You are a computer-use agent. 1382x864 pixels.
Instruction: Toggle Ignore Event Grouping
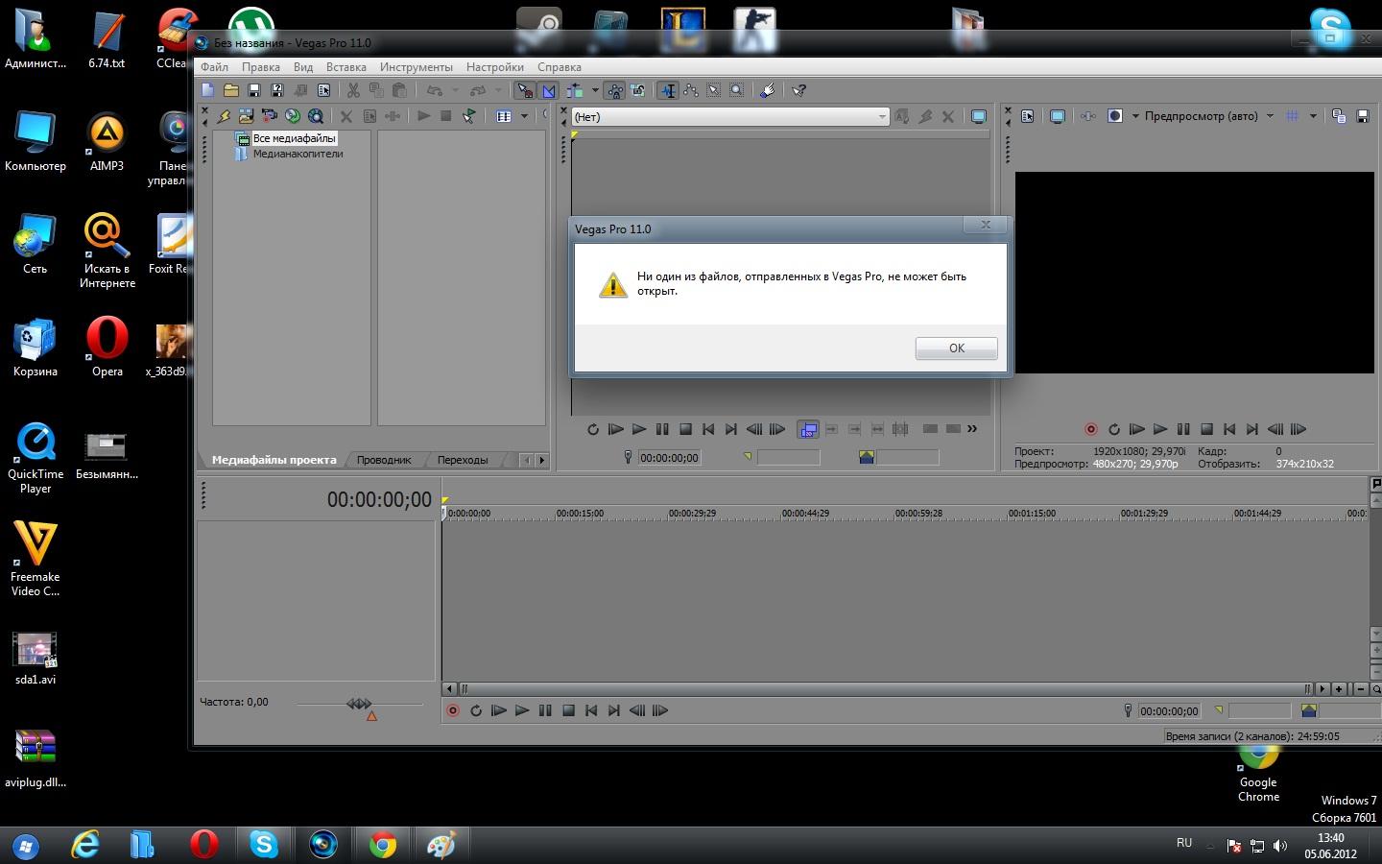point(638,90)
